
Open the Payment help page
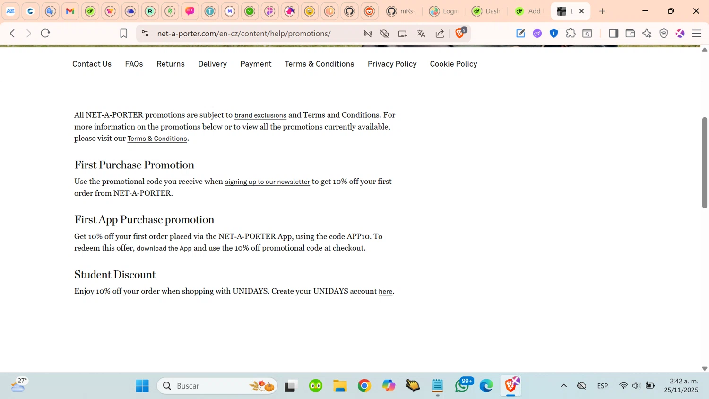pos(256,64)
